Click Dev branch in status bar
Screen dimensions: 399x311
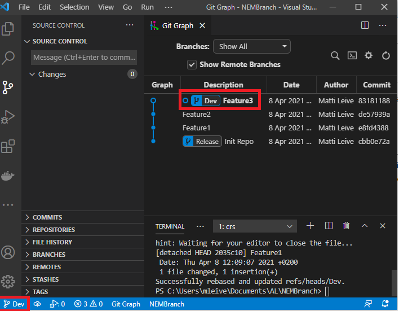pos(14,304)
